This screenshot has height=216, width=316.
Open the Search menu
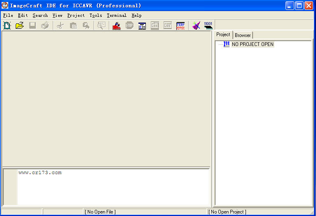(x=40, y=15)
